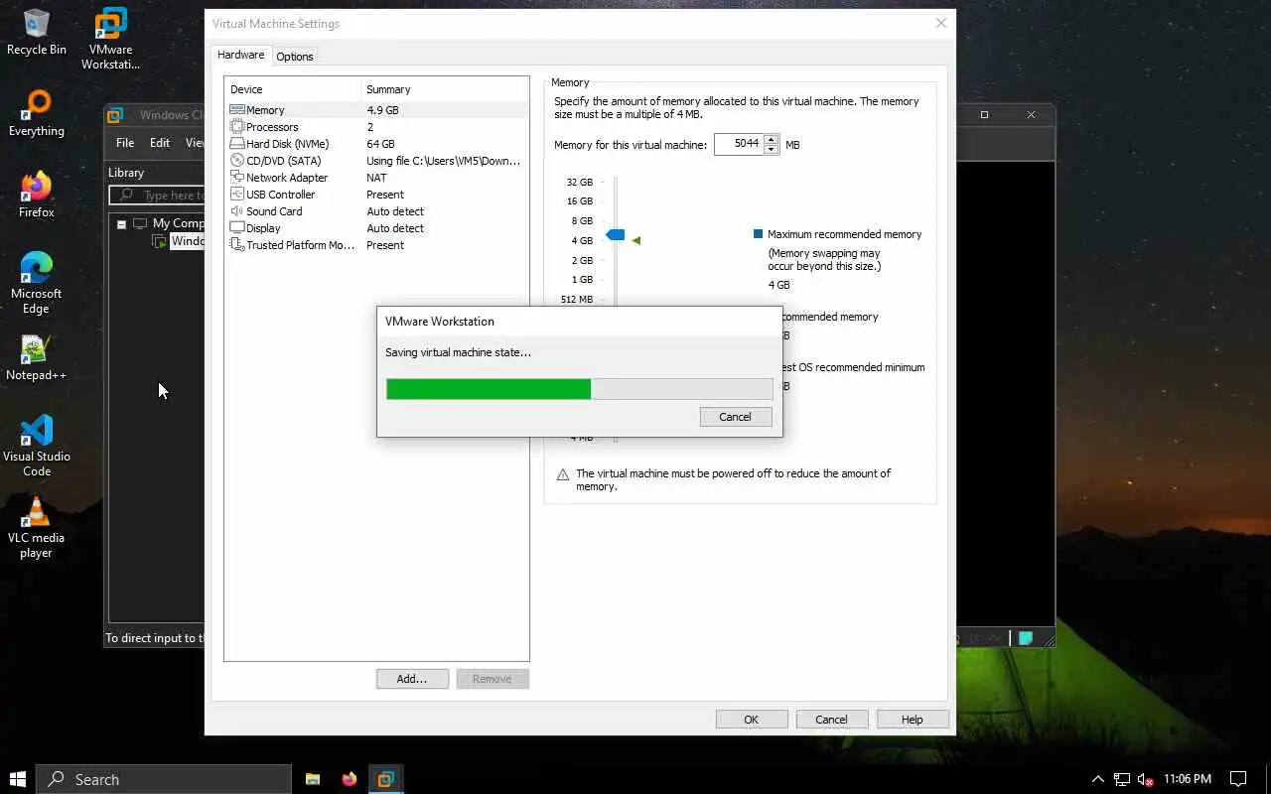Click the Help button in settings

tap(913, 720)
